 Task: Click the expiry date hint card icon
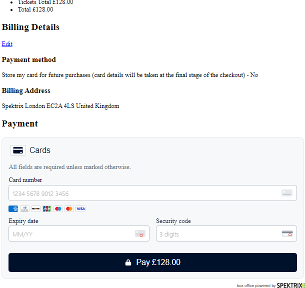click(140, 233)
